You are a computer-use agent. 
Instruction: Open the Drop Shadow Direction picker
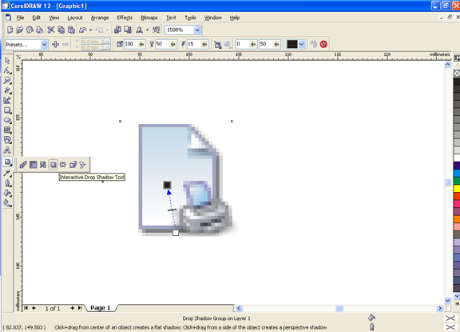[x=217, y=44]
